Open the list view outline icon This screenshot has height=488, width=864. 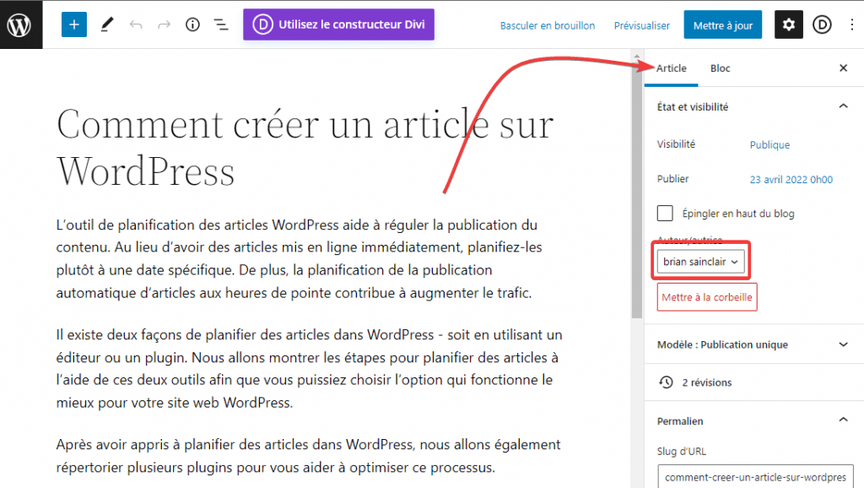(x=221, y=24)
